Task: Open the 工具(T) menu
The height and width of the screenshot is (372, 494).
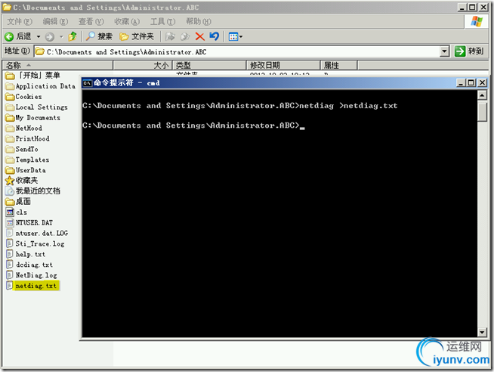Action: [162, 21]
